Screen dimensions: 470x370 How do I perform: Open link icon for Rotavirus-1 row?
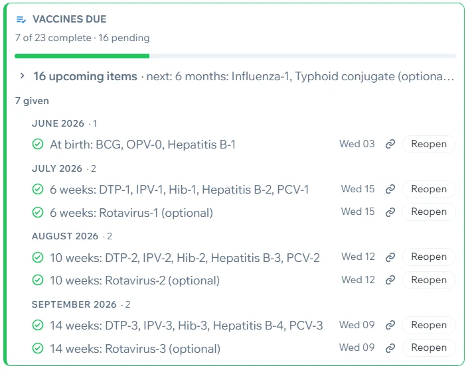[x=390, y=212]
